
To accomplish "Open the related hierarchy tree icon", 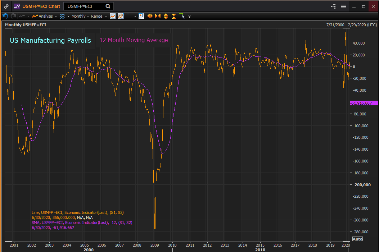I will [x=333, y=6].
